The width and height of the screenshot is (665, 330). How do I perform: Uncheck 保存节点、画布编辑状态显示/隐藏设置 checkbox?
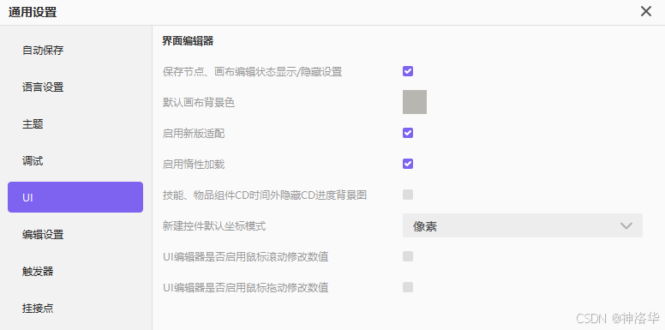click(x=408, y=71)
